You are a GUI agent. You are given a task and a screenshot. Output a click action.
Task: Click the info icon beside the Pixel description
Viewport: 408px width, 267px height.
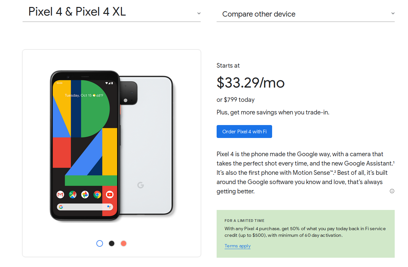(x=392, y=191)
